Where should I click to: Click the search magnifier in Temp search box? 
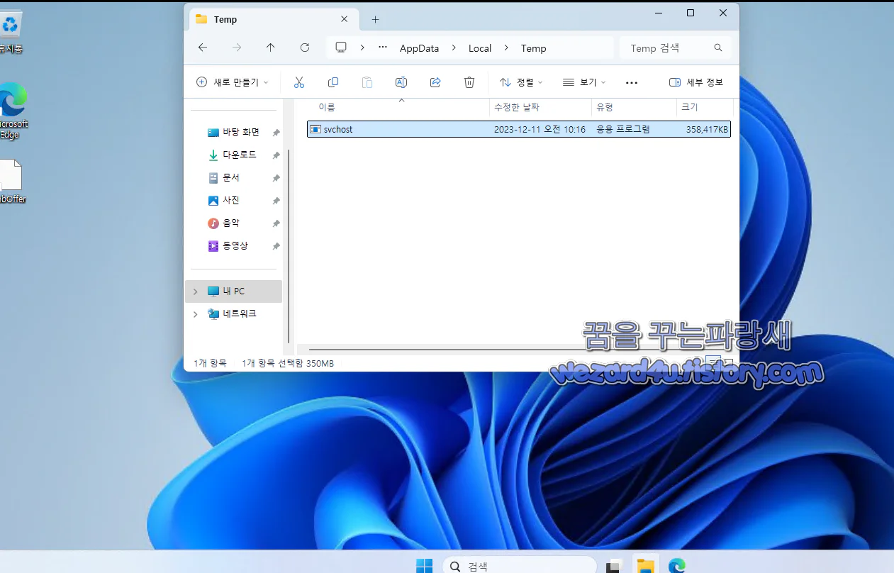coord(718,48)
